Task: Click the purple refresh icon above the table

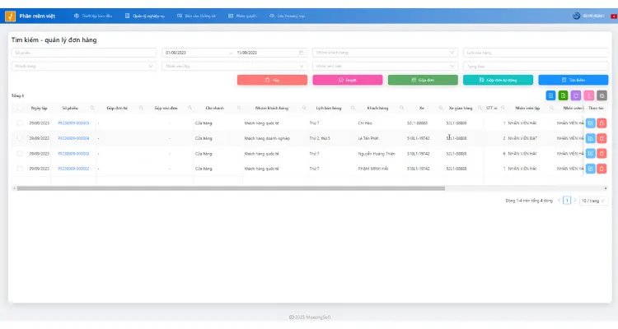Action: (x=576, y=95)
